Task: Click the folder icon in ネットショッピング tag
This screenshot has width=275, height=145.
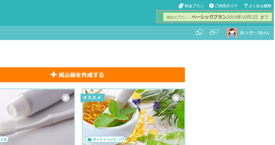Action: (90, 139)
